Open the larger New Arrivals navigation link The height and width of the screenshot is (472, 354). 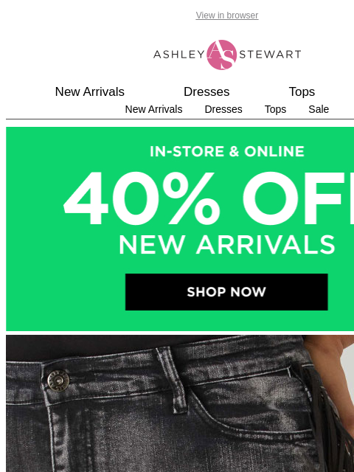[x=90, y=91]
